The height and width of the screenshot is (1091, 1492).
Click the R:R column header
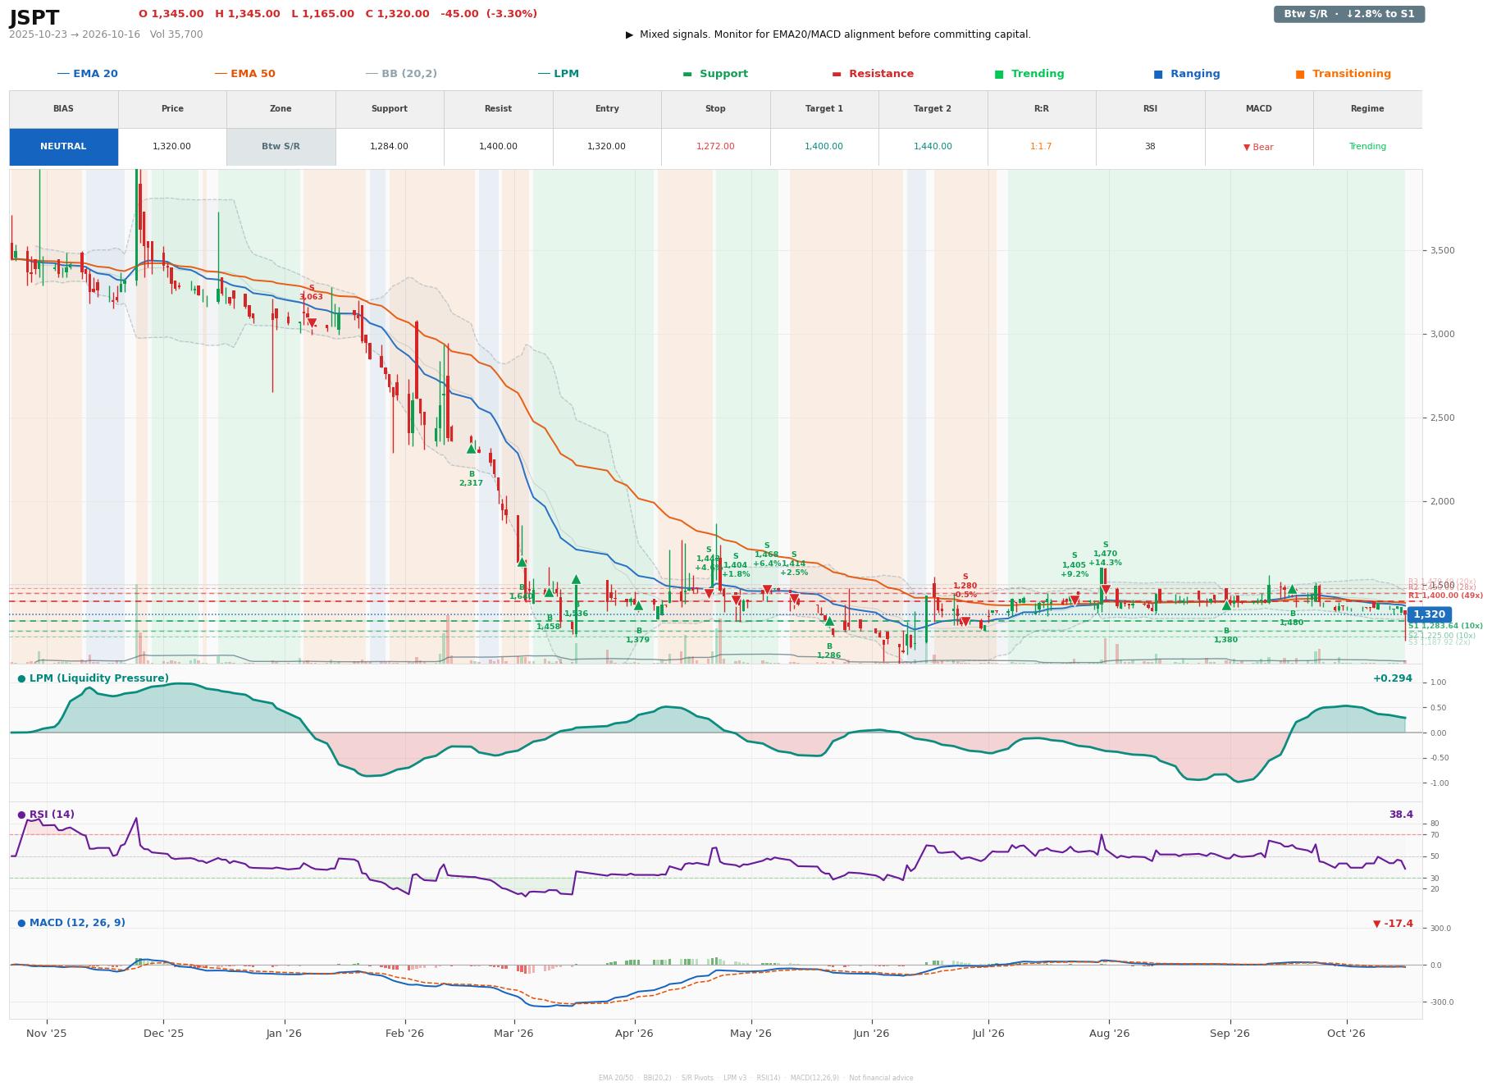coord(1042,109)
